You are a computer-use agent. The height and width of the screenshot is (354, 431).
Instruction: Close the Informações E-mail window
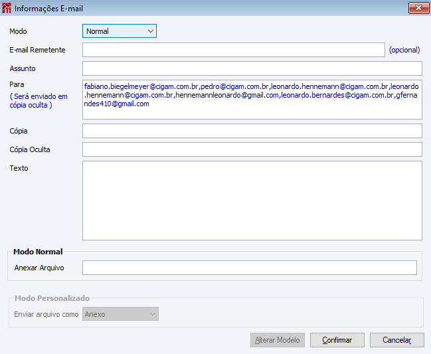click(418, 8)
